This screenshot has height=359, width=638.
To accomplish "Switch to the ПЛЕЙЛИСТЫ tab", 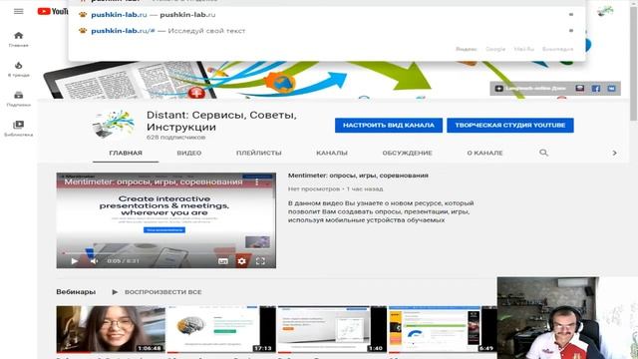I will pyautogui.click(x=259, y=153).
